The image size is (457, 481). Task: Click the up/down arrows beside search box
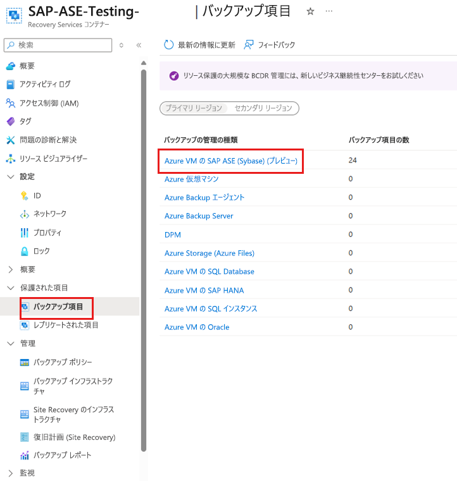[x=122, y=46]
